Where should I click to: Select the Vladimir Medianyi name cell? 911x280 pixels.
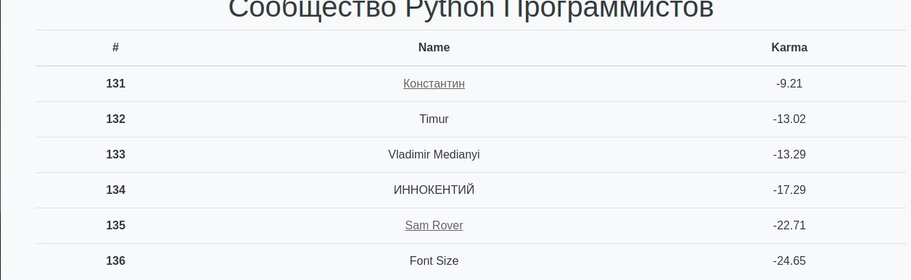pyautogui.click(x=434, y=154)
